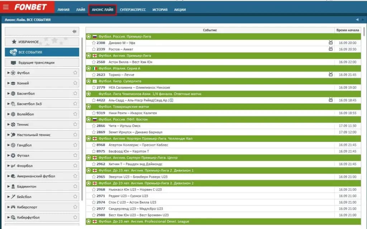Expand the Баскетбол category arrow

pyautogui.click(x=9, y=93)
